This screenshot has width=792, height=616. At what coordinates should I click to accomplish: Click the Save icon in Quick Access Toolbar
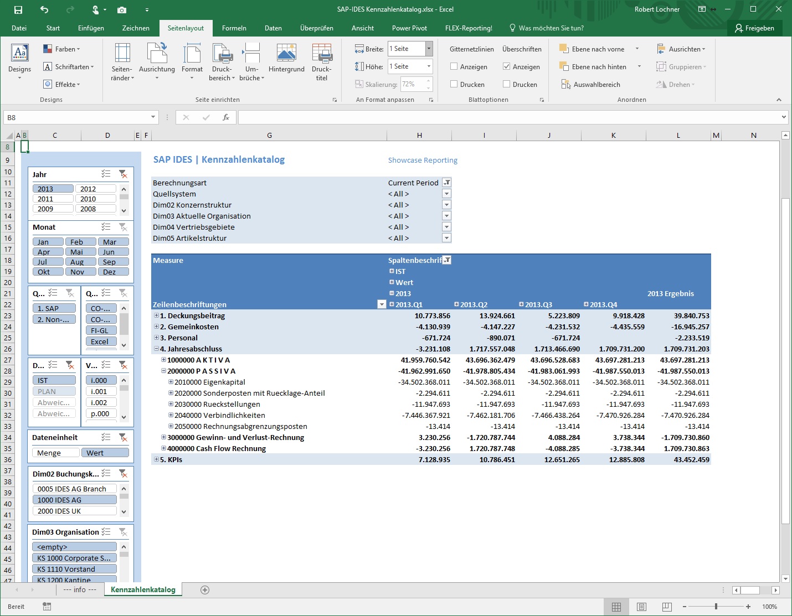coord(18,9)
